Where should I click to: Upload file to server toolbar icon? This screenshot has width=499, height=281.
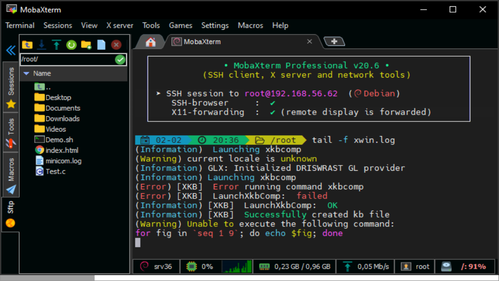coord(57,45)
